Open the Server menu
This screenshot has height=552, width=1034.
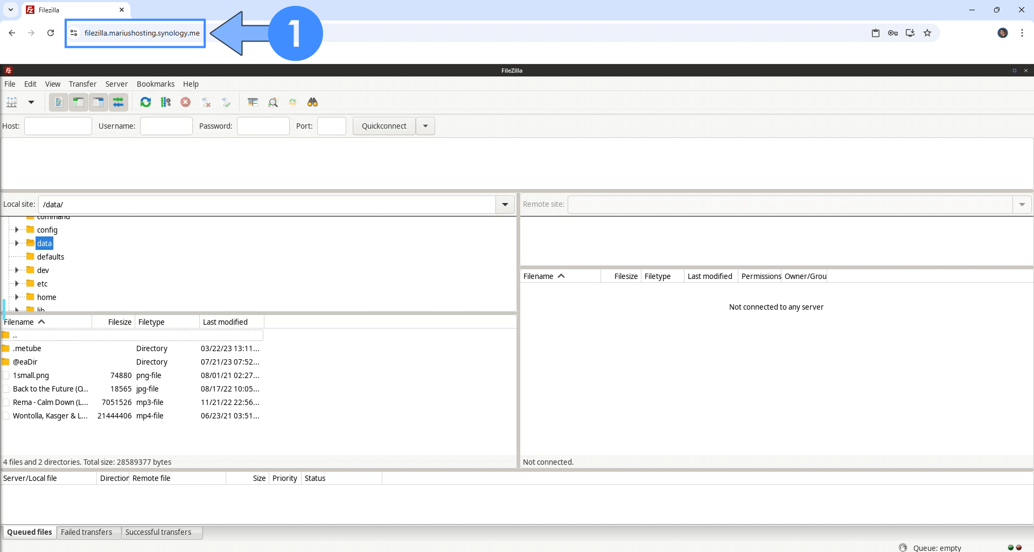point(116,84)
